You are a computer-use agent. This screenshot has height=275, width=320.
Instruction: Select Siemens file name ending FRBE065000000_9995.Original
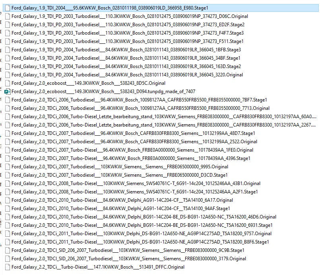click(x=120, y=167)
